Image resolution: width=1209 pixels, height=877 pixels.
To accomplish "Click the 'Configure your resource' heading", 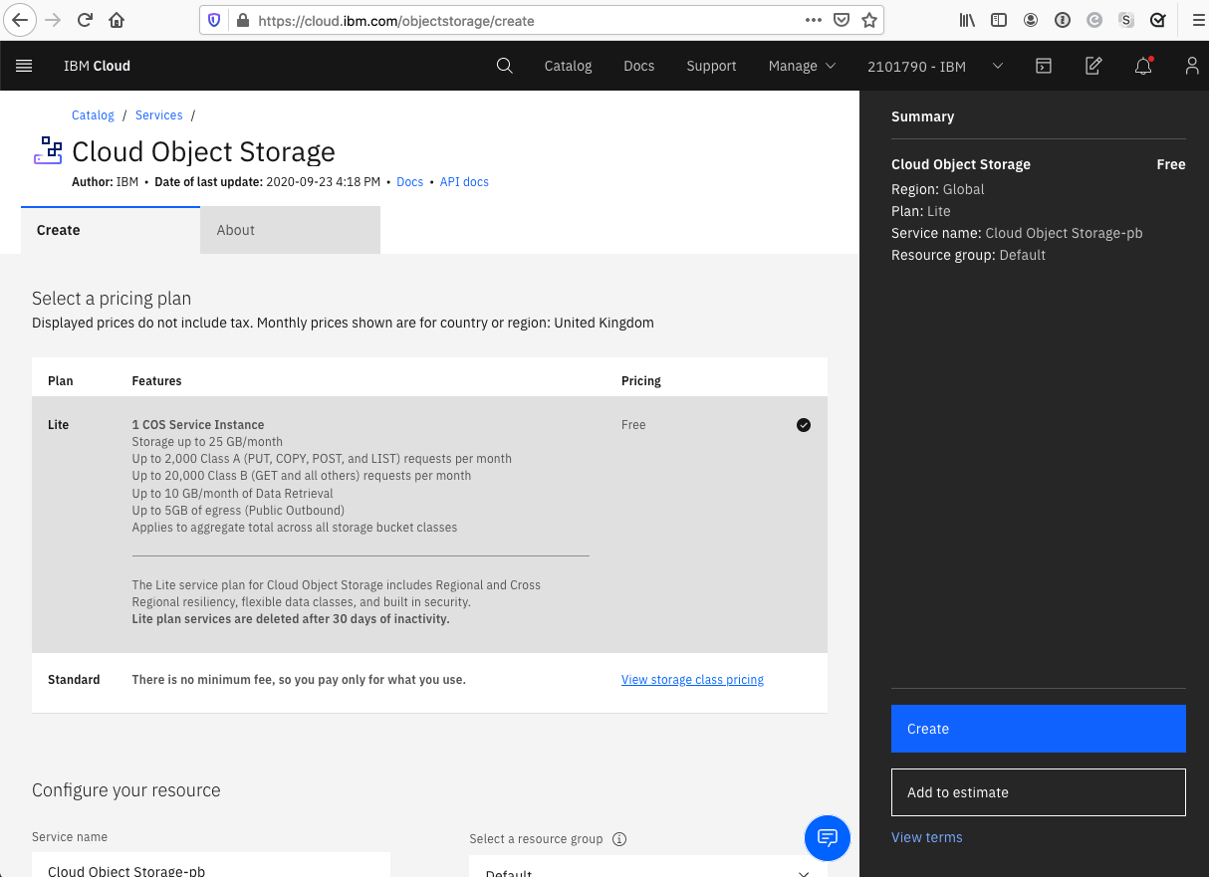I will tap(126, 790).
